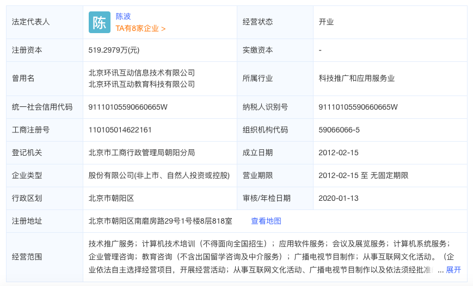The width and height of the screenshot is (473, 286).
Task: Select registered capital value 519.2979万(元)
Action: [x=114, y=50]
